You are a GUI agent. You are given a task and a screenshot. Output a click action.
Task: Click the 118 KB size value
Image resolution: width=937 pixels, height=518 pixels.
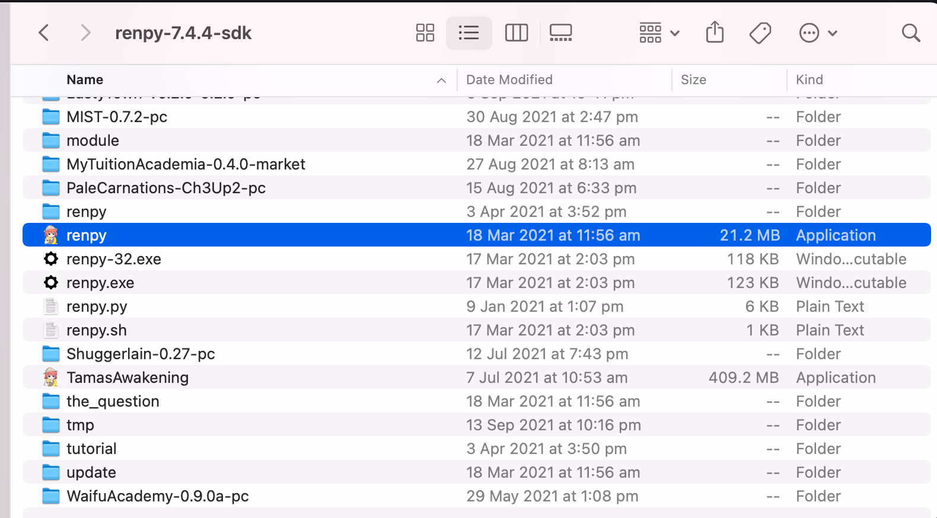(x=753, y=259)
